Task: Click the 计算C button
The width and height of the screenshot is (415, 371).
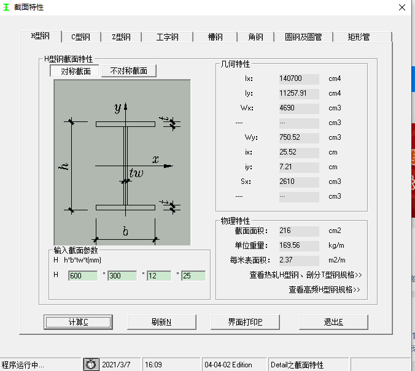Action: coord(79,322)
